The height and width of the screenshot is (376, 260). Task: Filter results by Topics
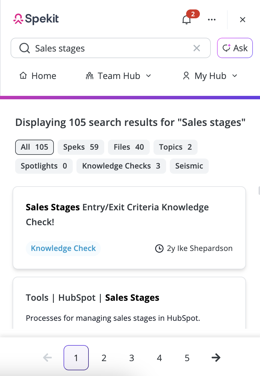[x=175, y=147]
